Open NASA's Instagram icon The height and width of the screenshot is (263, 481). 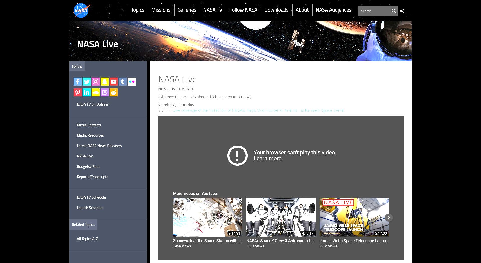pyautogui.click(x=96, y=82)
